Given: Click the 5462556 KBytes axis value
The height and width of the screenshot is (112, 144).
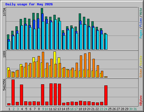Looking at the screenshot, I should [x=4, y=85].
